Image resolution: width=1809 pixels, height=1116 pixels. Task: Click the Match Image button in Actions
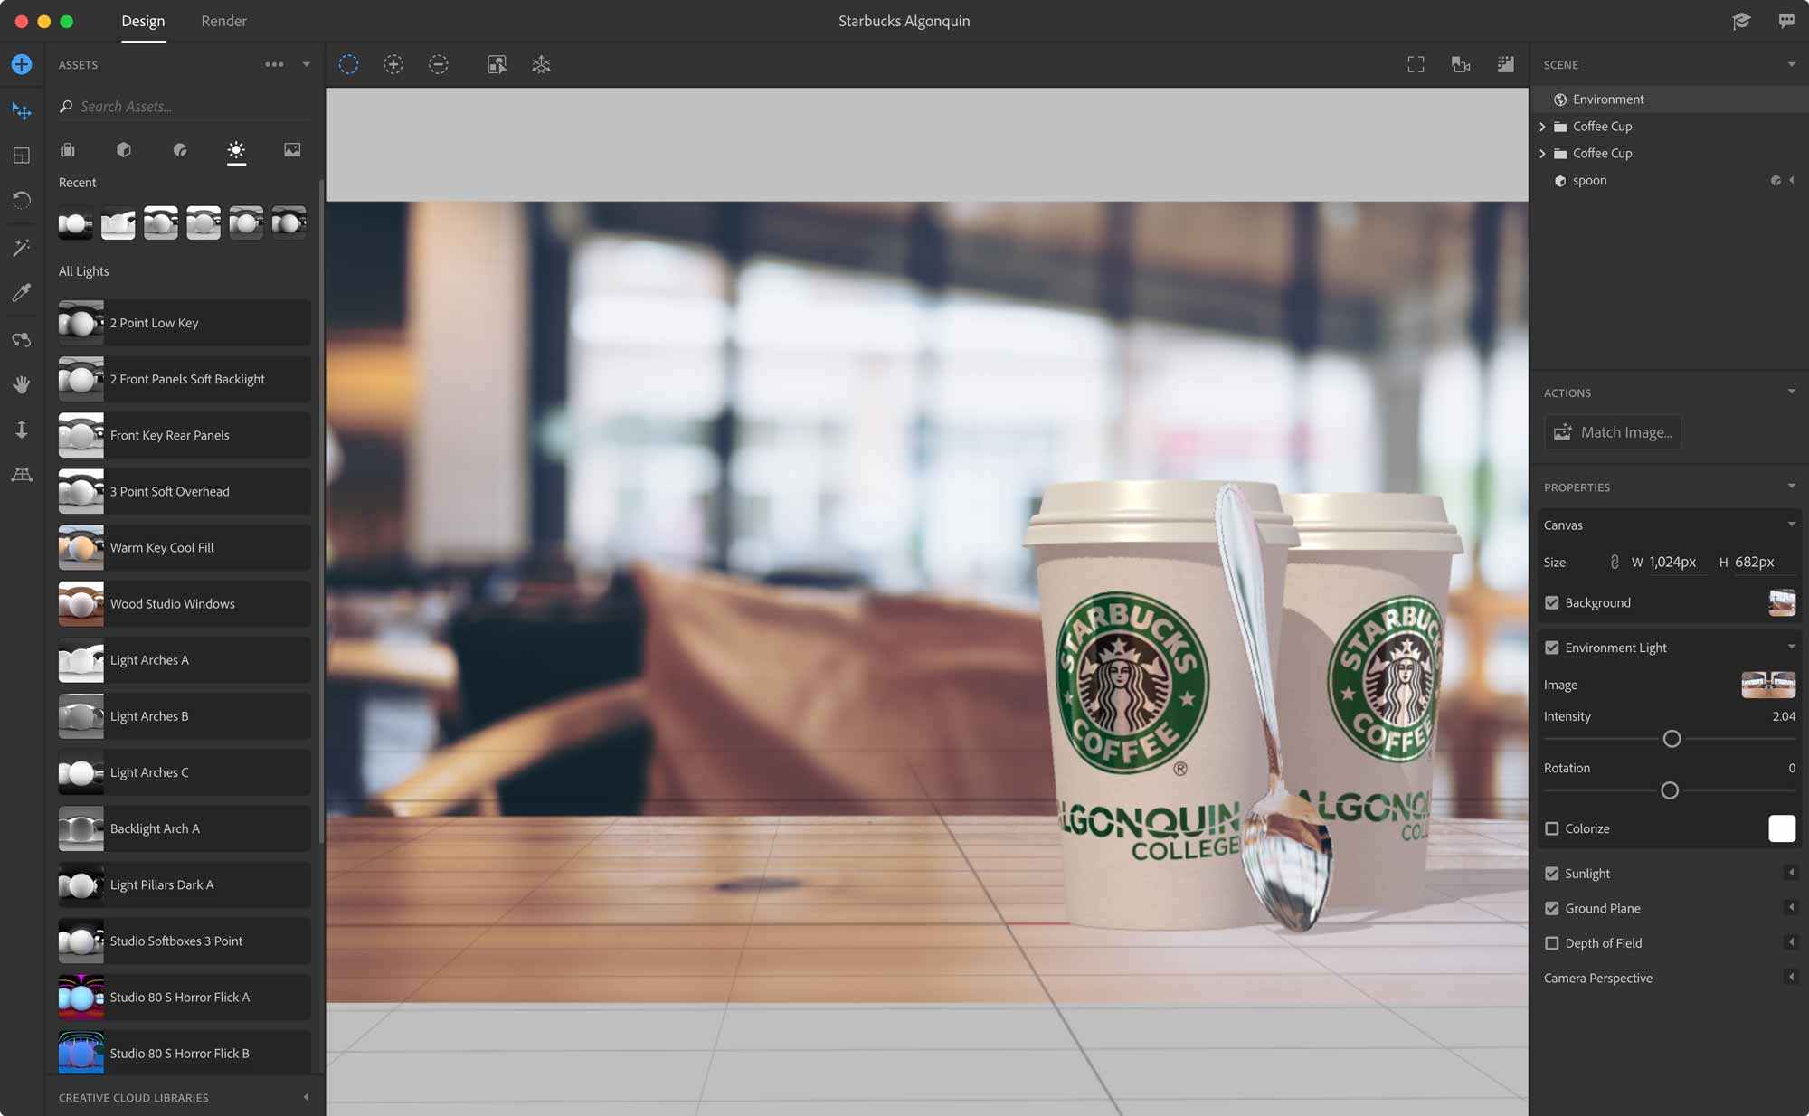(x=1614, y=431)
